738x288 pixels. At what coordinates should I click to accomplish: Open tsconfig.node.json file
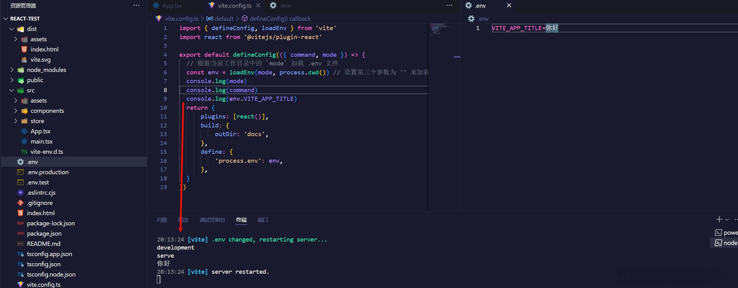tap(51, 274)
